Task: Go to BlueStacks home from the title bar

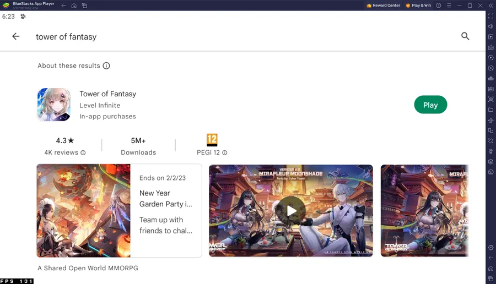Action: 74,6
